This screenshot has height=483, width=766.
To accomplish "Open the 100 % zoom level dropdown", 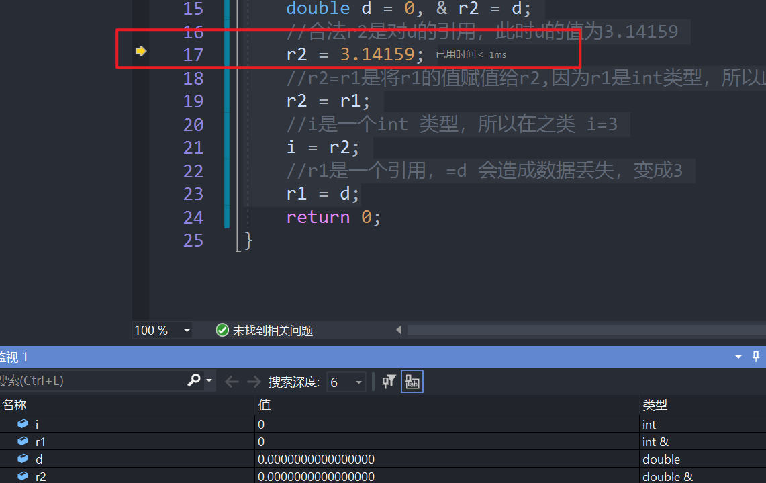I will (186, 330).
